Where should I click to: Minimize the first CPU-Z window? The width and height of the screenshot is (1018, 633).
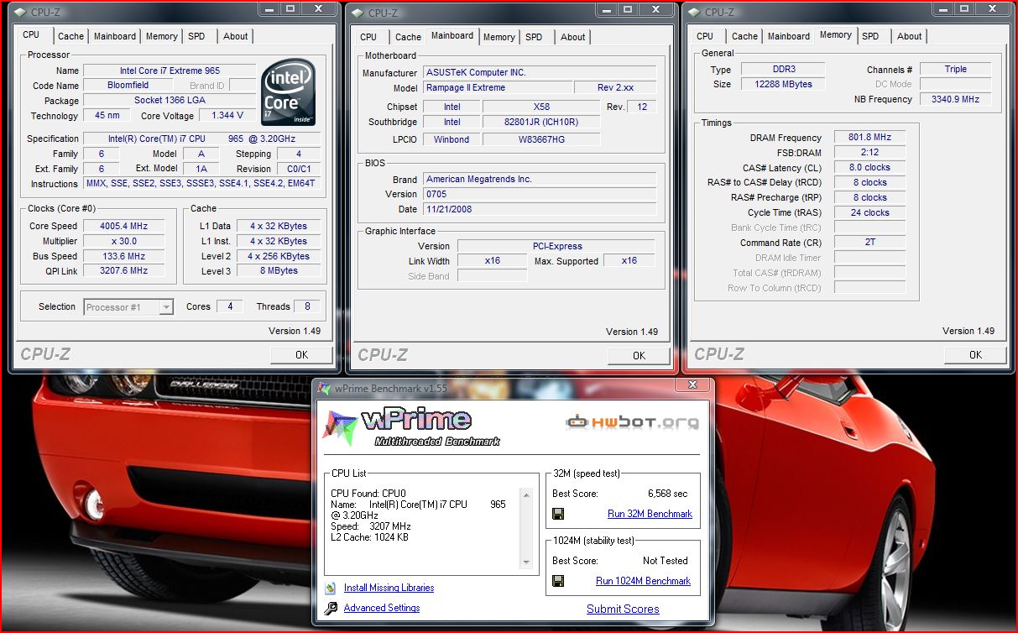click(269, 8)
